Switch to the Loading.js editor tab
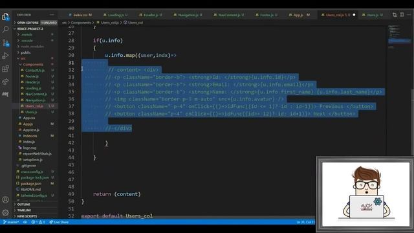 click(116, 15)
